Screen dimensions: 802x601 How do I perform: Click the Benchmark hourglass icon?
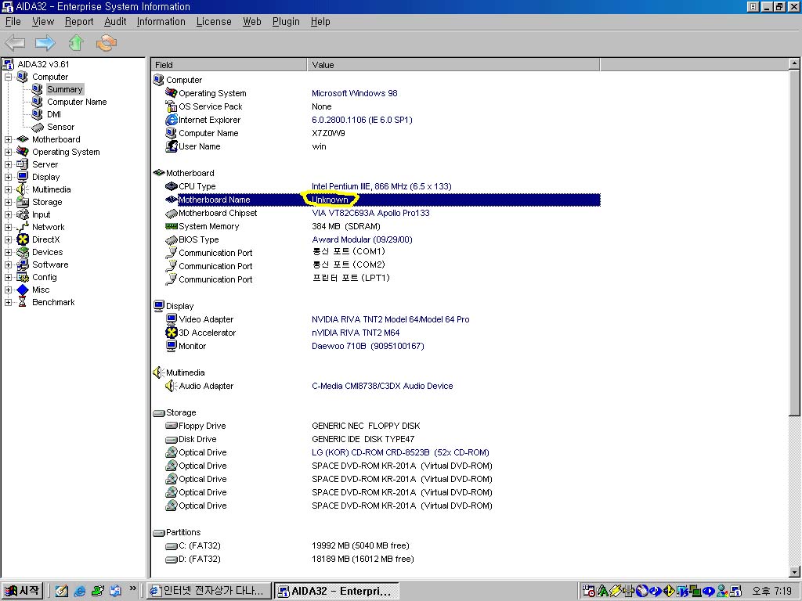(x=22, y=302)
